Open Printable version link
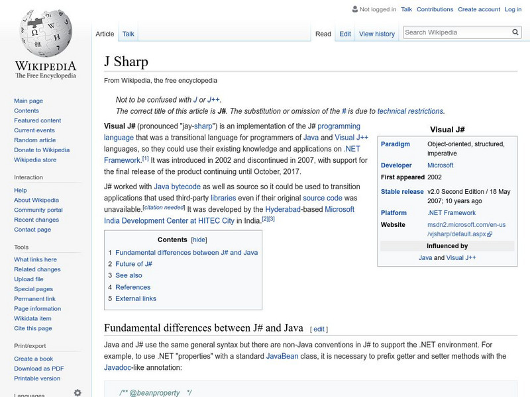The image size is (530, 397). click(x=37, y=378)
